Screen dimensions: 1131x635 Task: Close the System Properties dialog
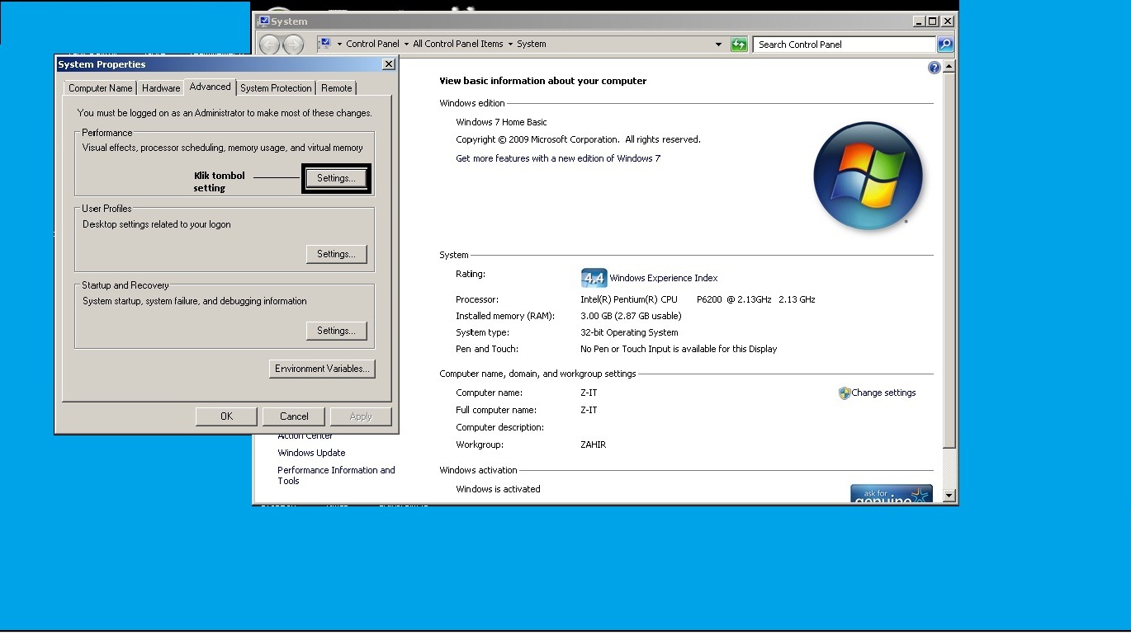389,64
